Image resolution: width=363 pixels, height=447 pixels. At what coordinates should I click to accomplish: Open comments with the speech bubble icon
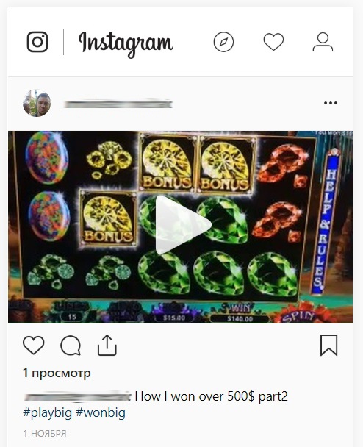tap(71, 346)
